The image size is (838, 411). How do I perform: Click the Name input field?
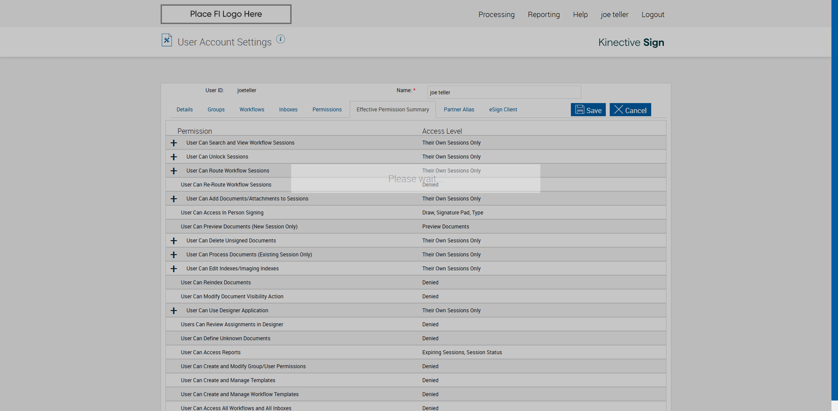tap(504, 93)
